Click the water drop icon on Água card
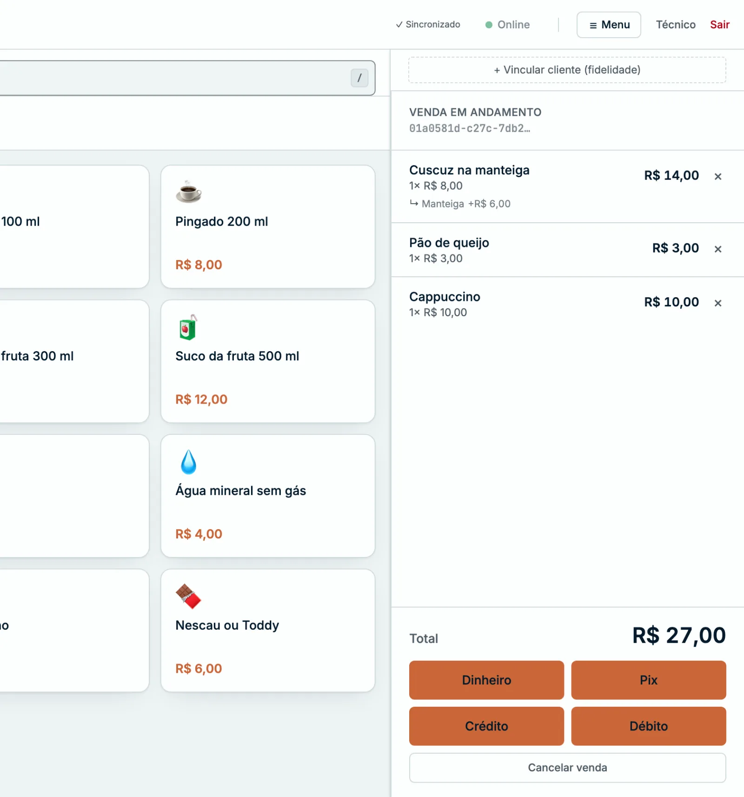 click(x=188, y=461)
